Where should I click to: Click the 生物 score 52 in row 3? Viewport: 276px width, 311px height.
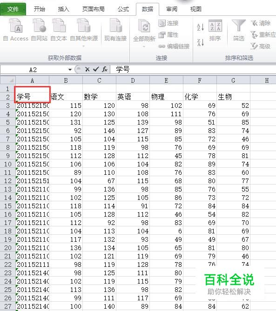(x=233, y=106)
